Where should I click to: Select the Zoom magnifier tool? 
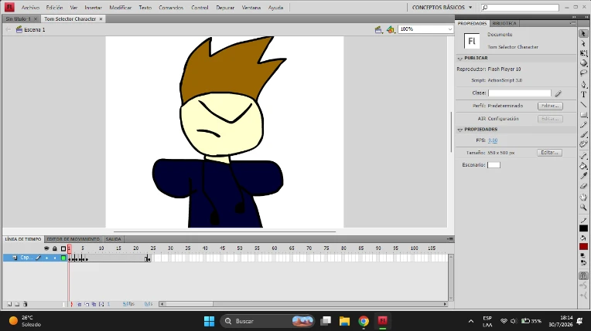pyautogui.click(x=583, y=208)
